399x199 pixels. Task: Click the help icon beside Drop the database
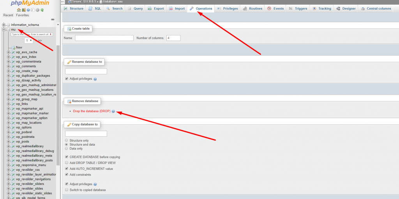tap(113, 111)
